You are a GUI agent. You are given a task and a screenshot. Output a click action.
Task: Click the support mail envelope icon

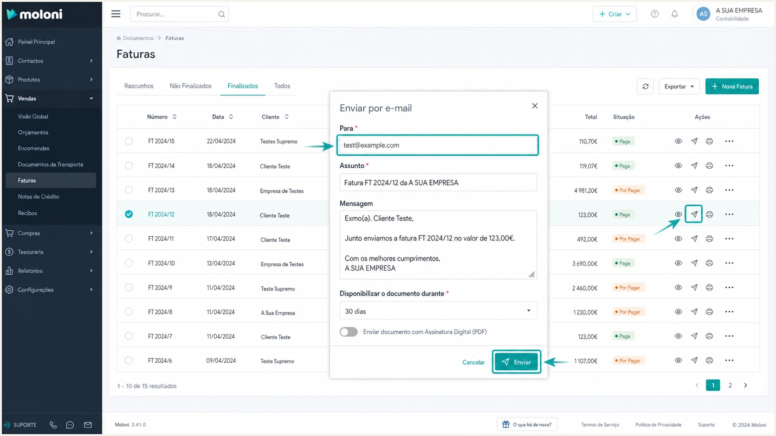(x=88, y=425)
